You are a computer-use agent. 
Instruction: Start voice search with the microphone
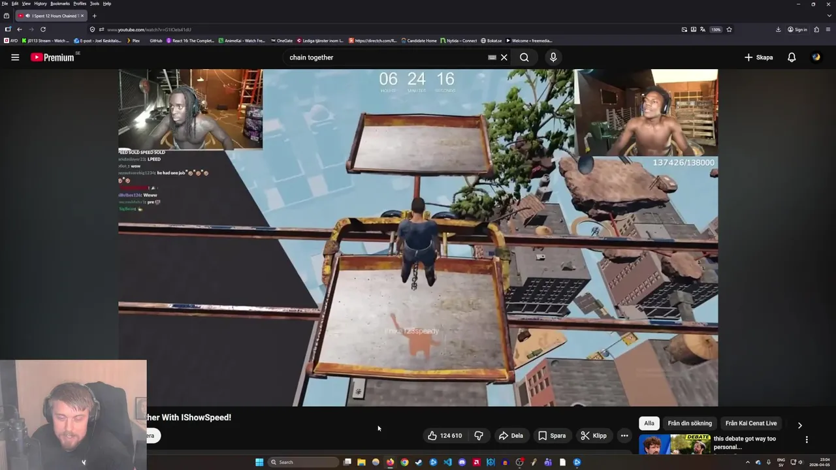coord(553,57)
